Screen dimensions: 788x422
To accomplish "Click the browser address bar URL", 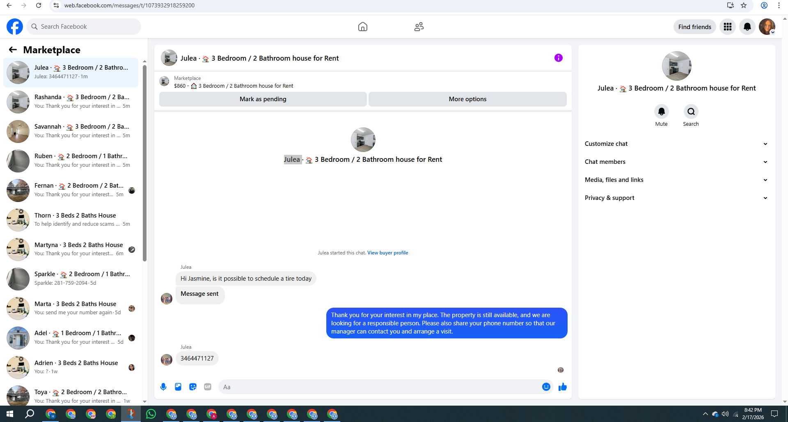I will pos(129,5).
